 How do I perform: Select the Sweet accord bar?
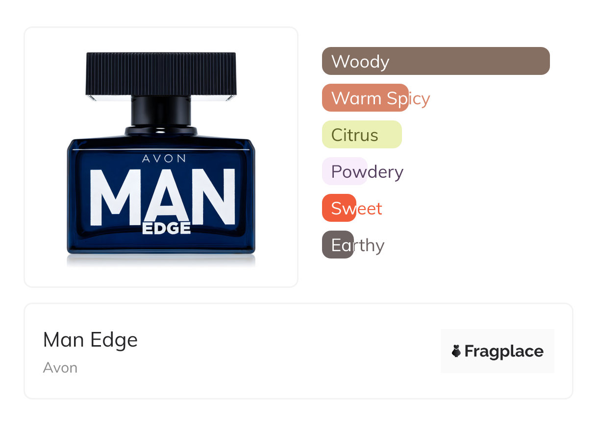click(339, 208)
